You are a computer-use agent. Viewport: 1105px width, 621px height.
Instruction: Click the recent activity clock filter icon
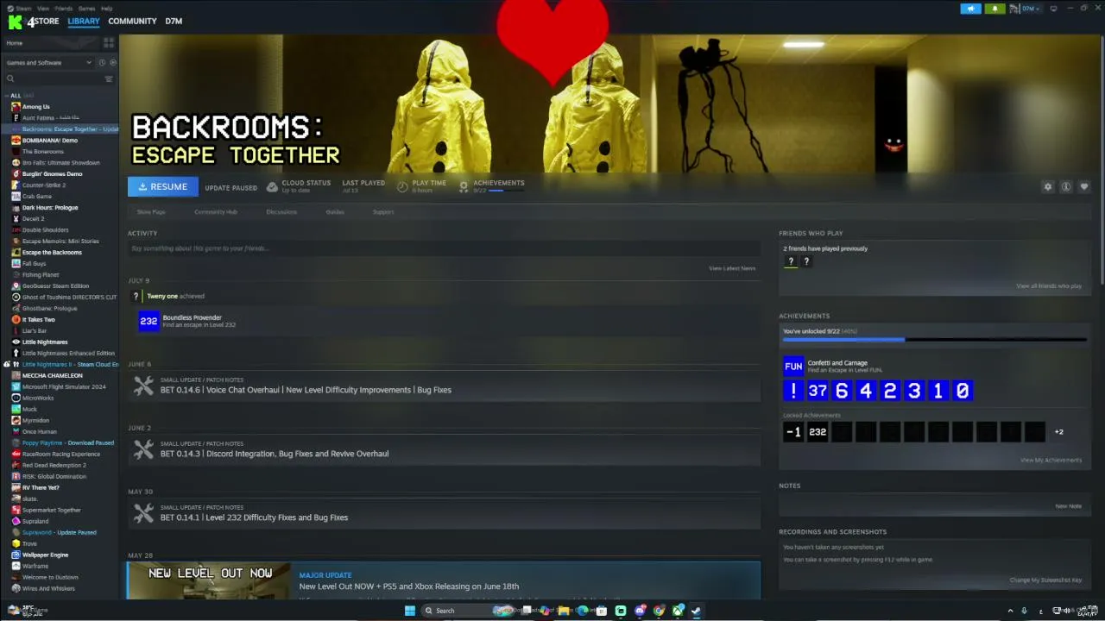tap(102, 62)
